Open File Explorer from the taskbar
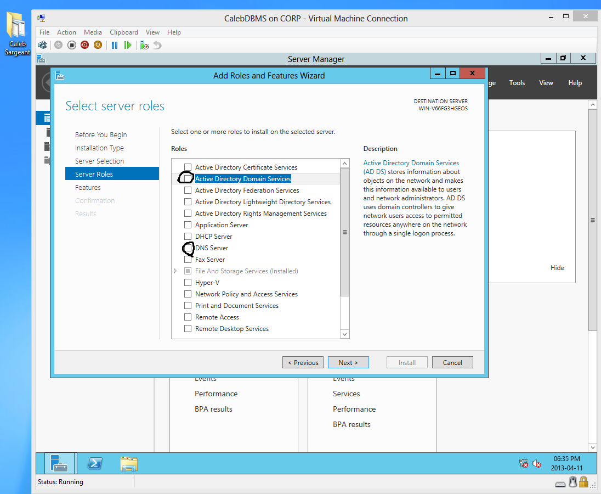The width and height of the screenshot is (601, 494). (x=129, y=464)
